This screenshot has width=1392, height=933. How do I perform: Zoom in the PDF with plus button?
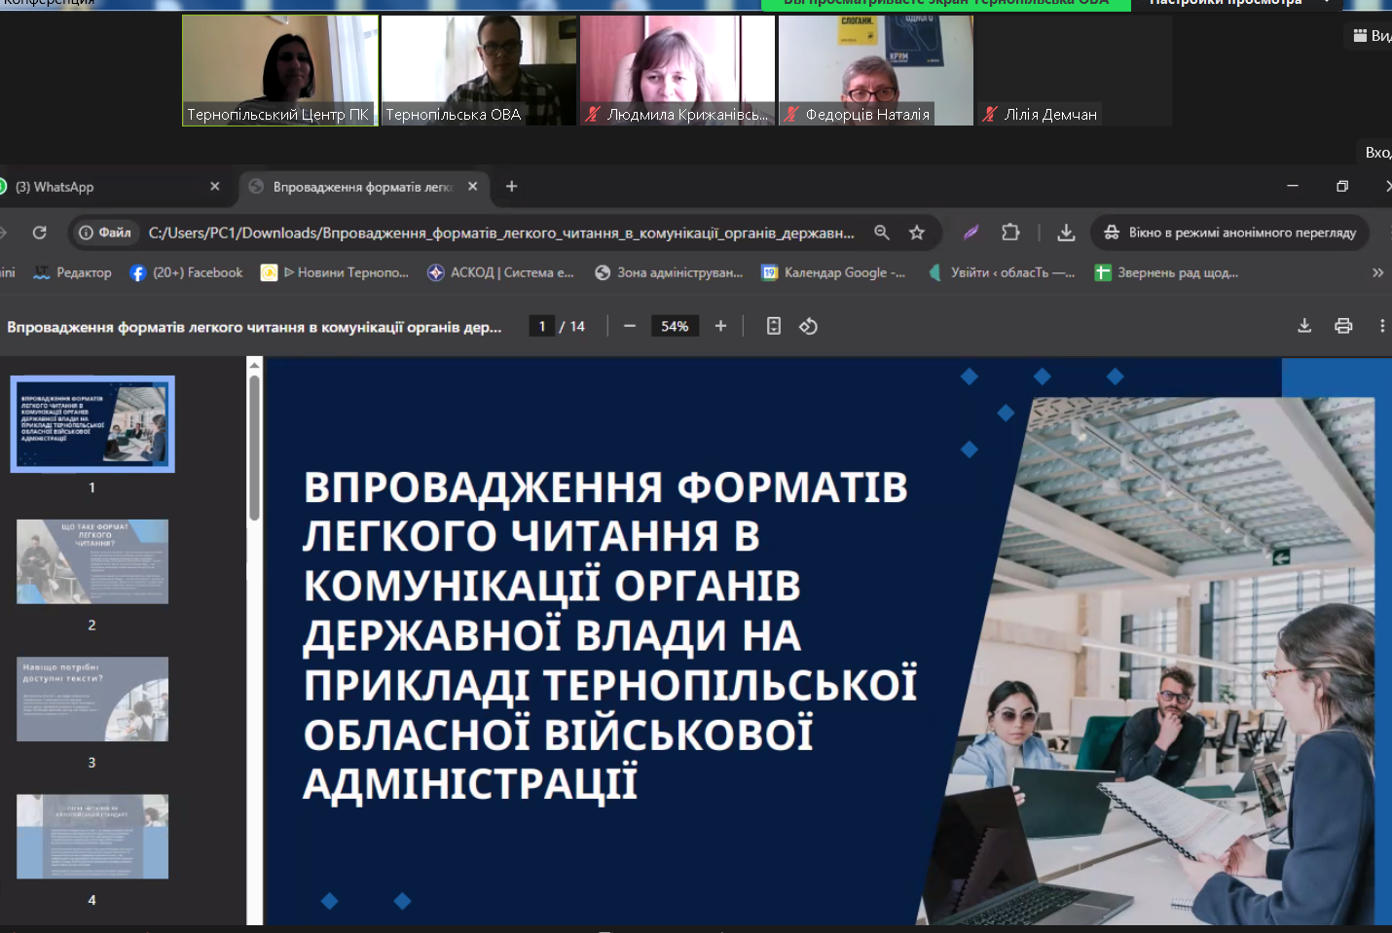(x=720, y=326)
